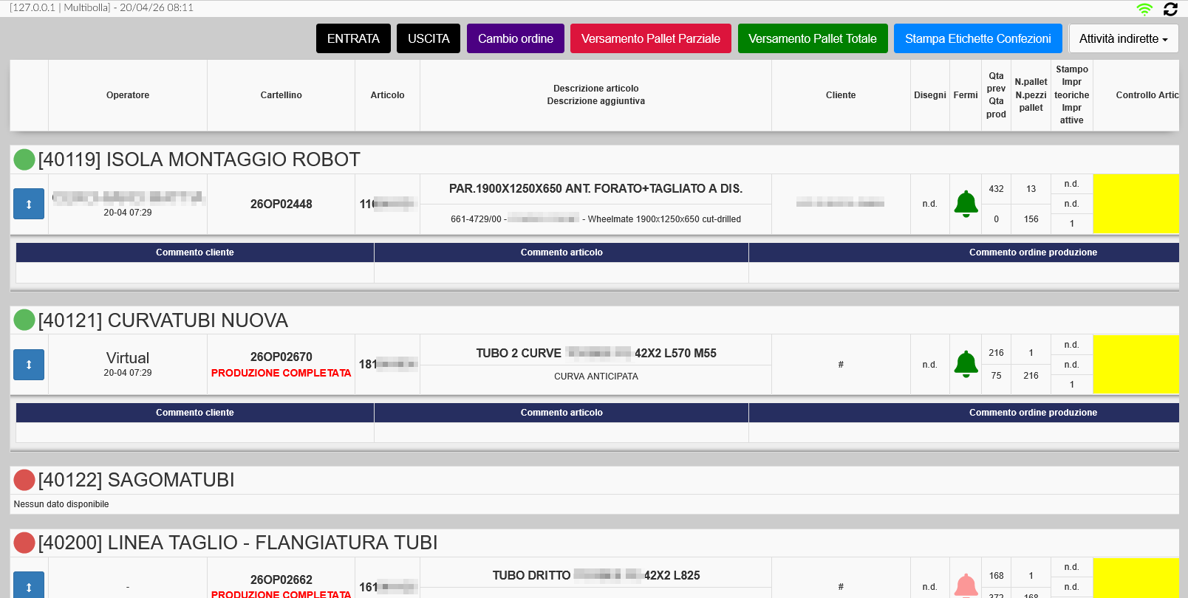Click the Disegni n.d. cell for 26OP02448
The image size is (1188, 598).
click(x=929, y=204)
